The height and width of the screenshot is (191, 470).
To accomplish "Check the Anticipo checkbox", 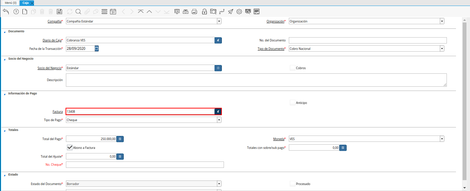I will [x=293, y=103].
